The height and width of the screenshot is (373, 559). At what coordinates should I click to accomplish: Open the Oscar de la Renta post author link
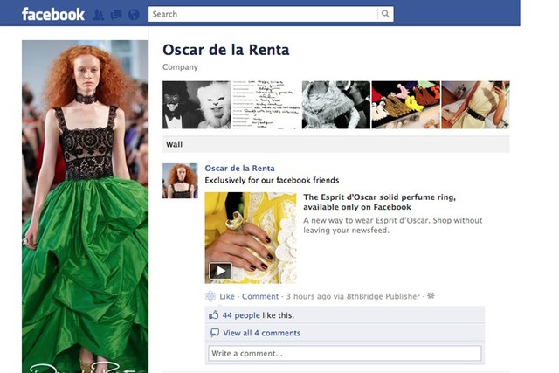(x=239, y=169)
